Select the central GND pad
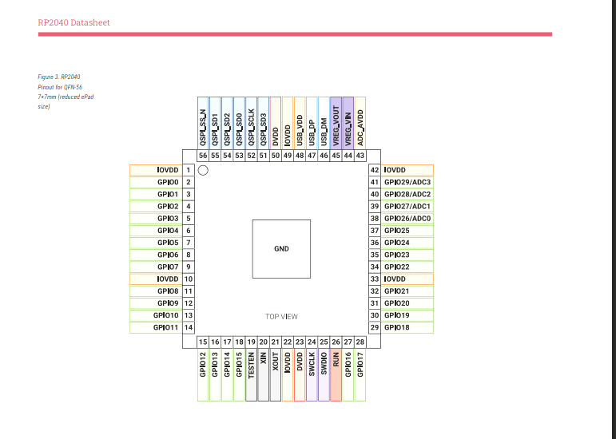Image resolution: width=616 pixels, height=439 pixels. click(x=281, y=249)
